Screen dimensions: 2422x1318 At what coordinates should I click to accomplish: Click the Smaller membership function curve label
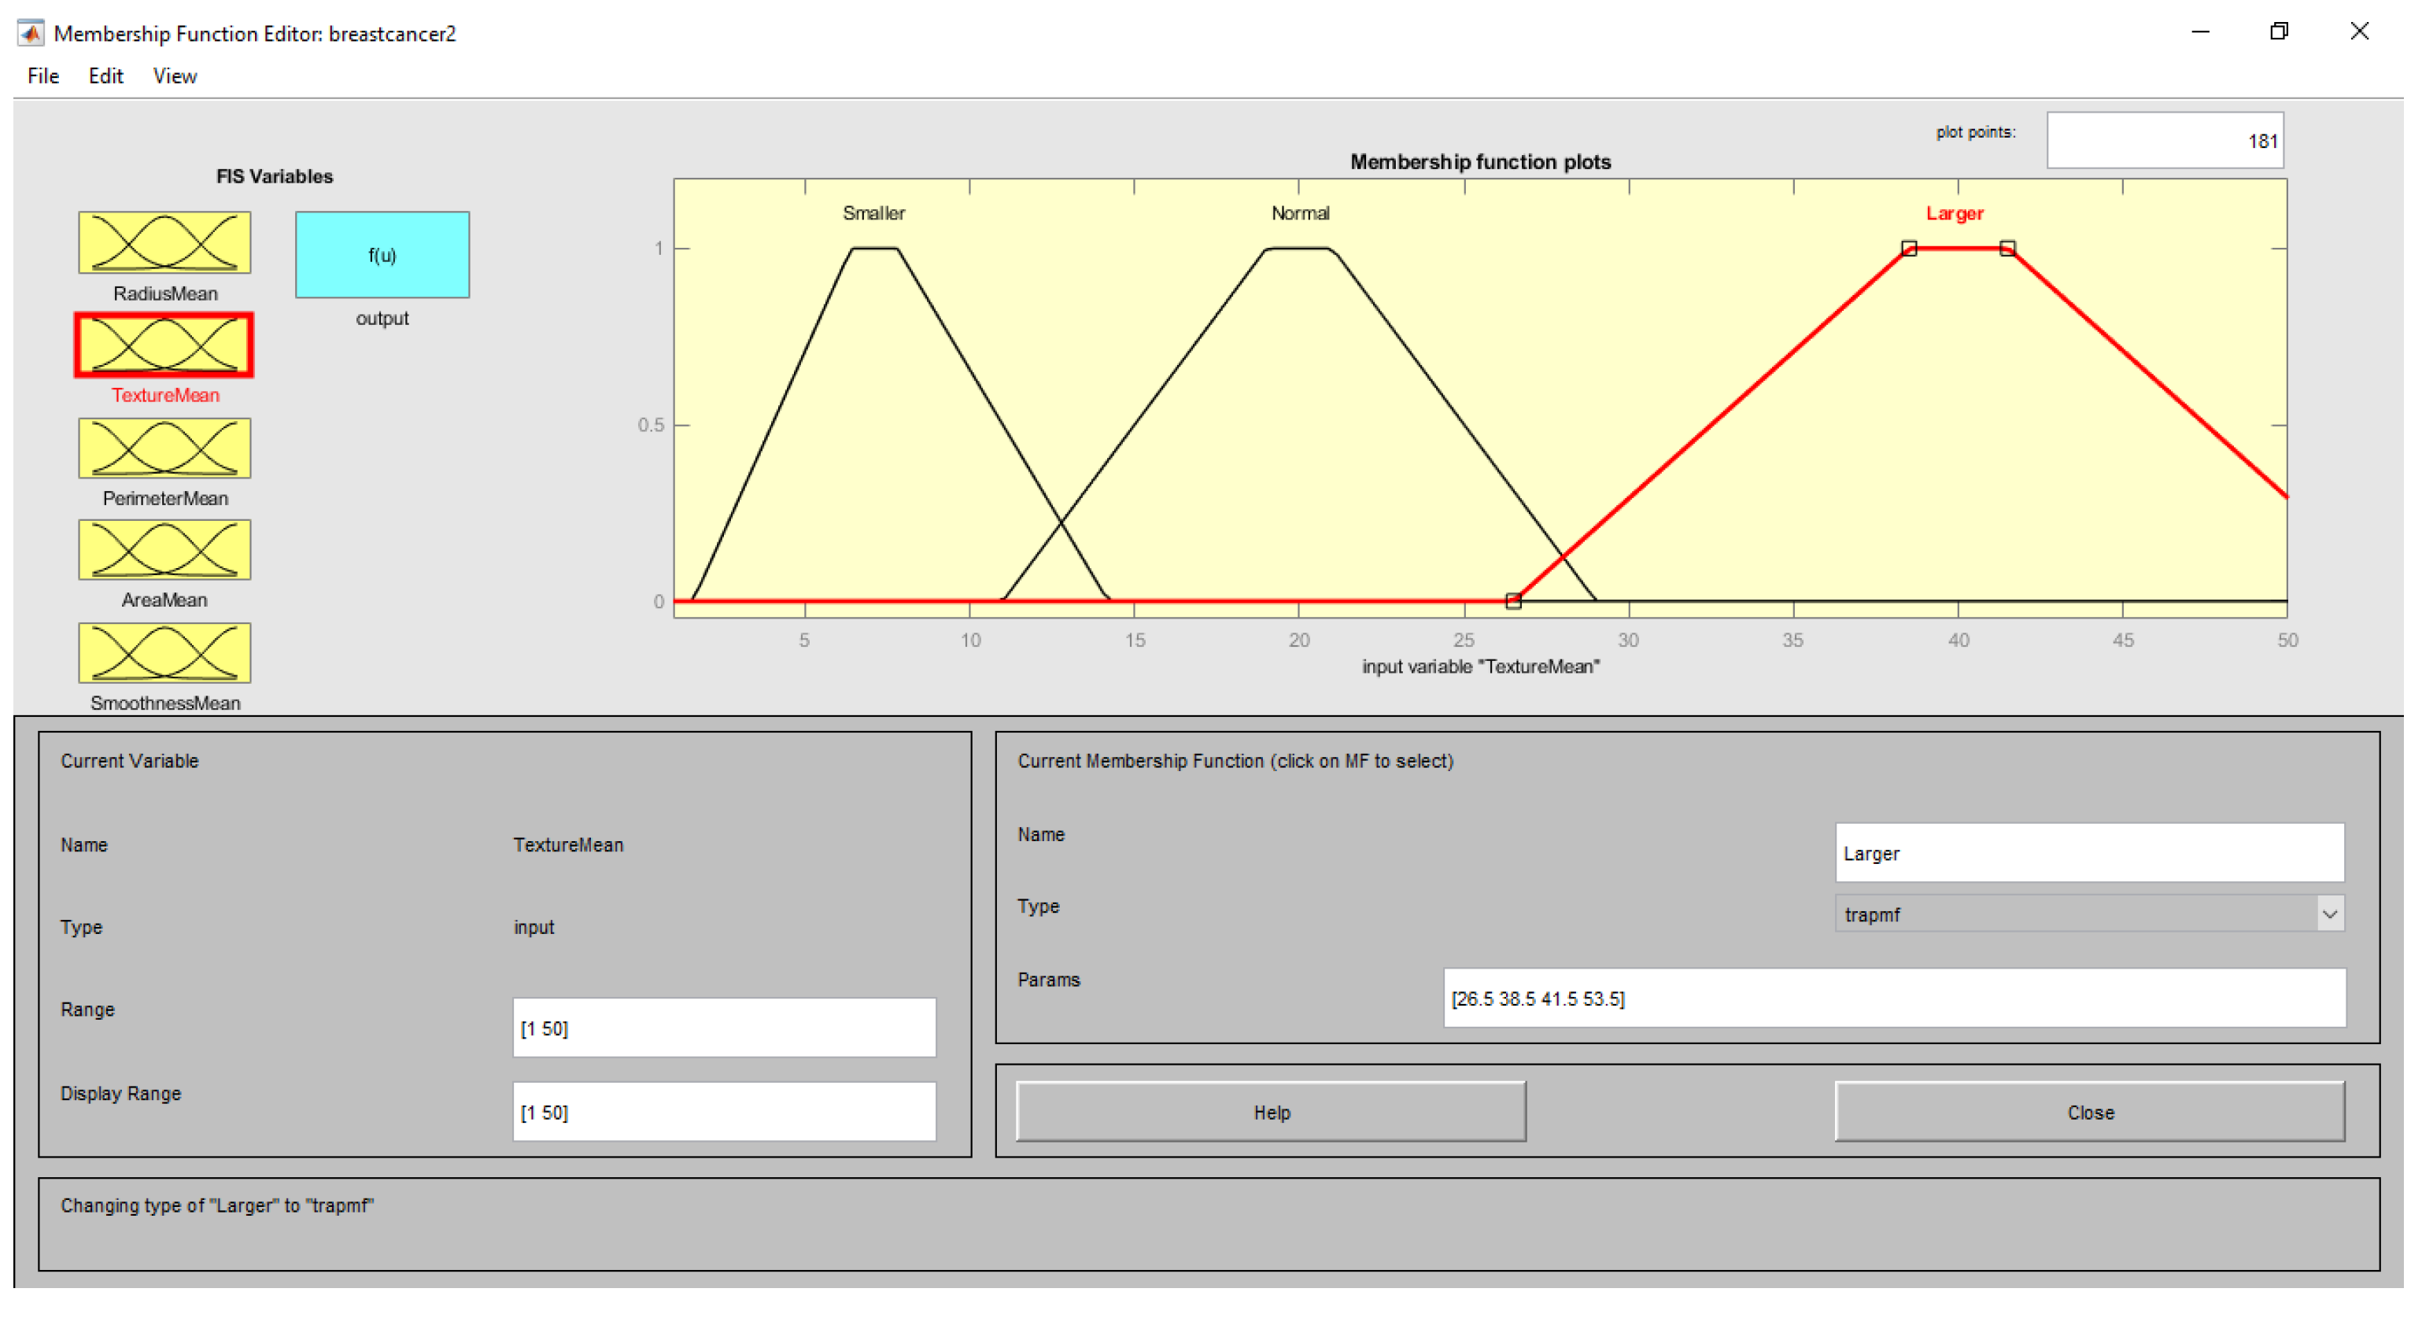[873, 213]
